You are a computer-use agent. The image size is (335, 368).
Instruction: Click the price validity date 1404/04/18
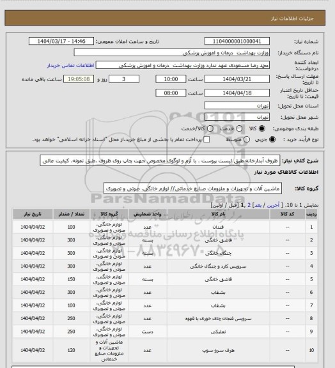pos(237,93)
